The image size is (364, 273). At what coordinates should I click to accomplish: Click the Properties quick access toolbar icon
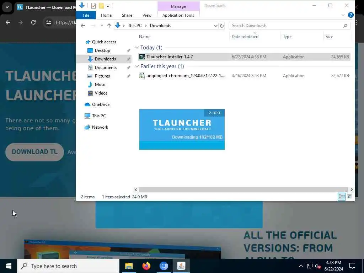coord(93,6)
